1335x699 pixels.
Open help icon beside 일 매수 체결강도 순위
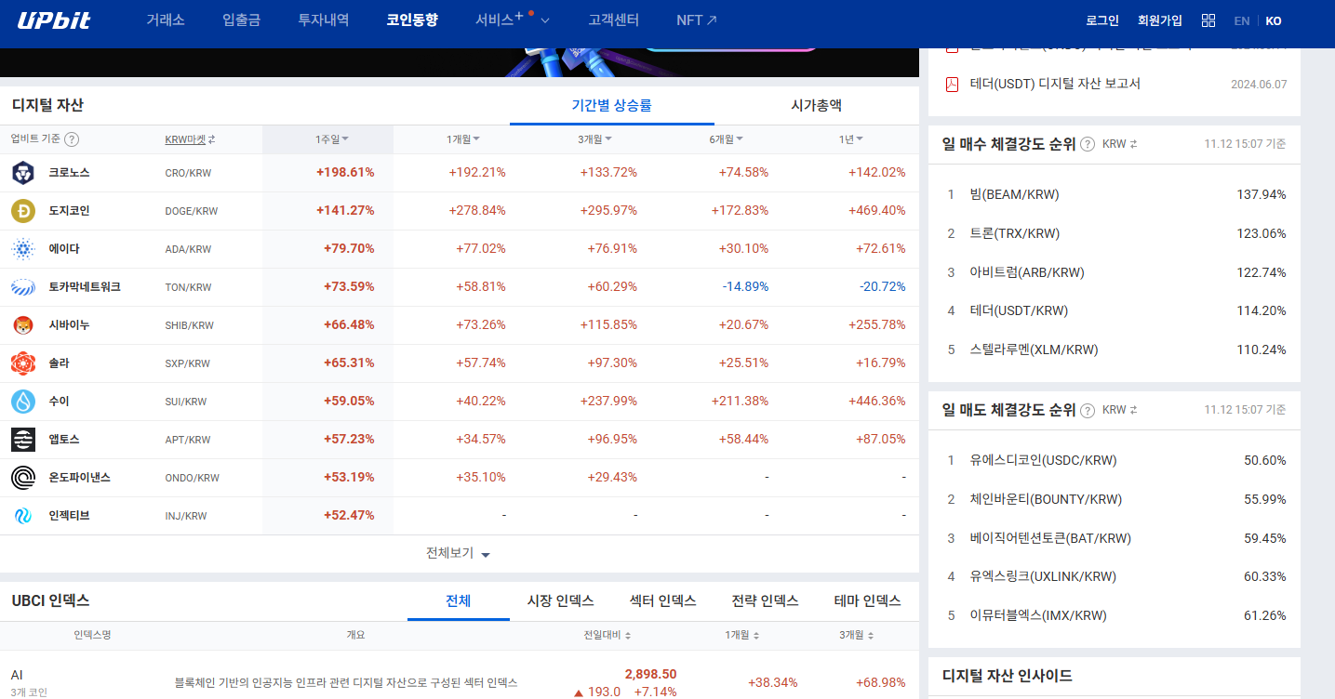(x=1088, y=144)
